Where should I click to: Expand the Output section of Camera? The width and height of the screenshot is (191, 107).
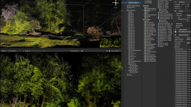coord(175,27)
